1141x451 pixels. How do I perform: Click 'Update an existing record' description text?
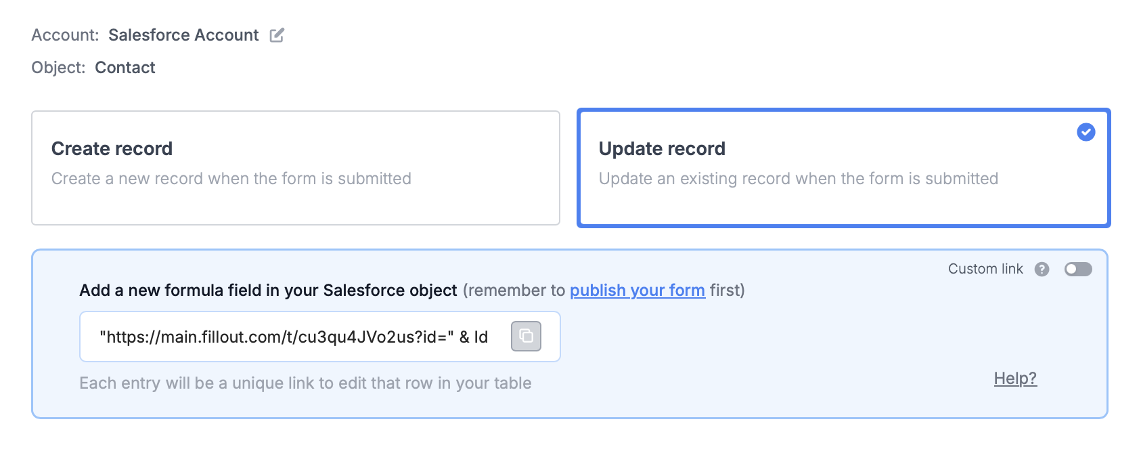pyautogui.click(x=798, y=179)
